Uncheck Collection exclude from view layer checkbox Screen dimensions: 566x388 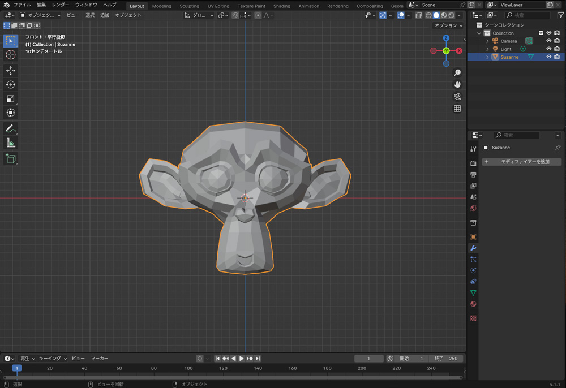(x=541, y=33)
